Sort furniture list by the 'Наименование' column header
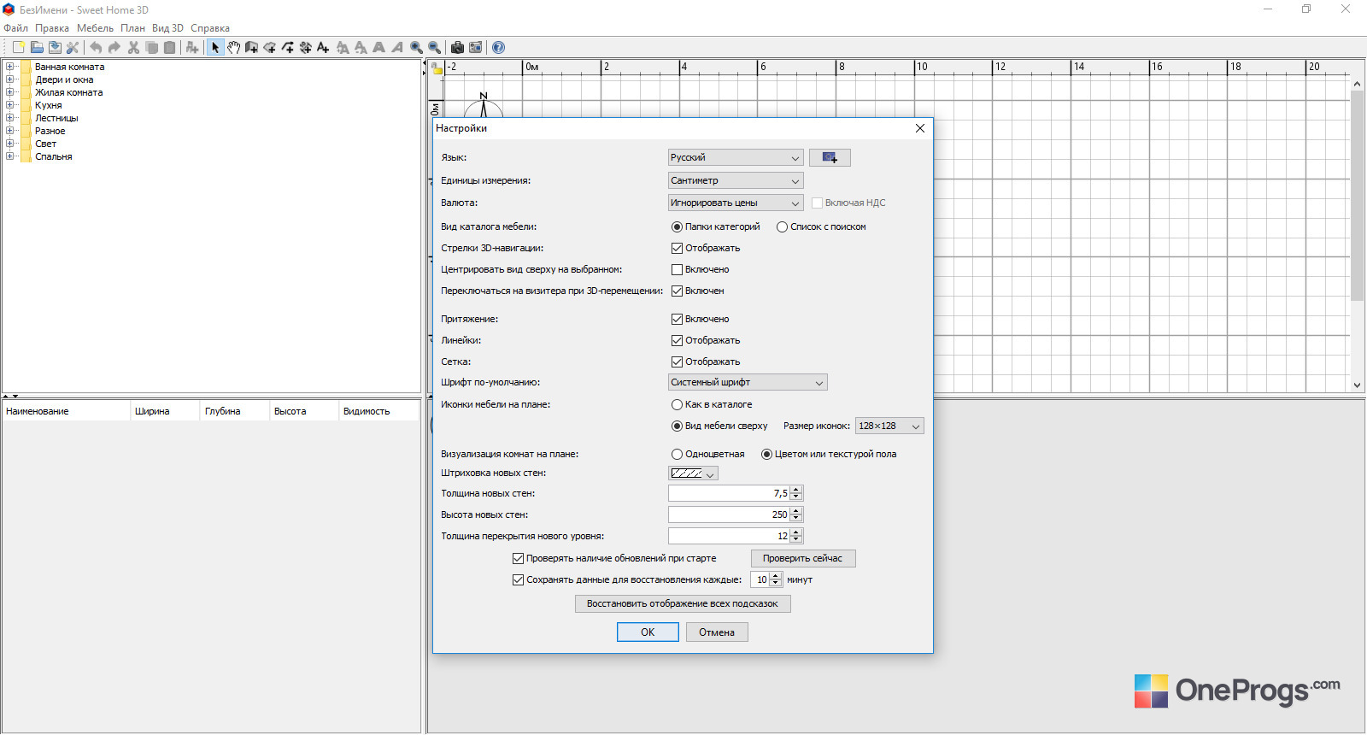This screenshot has height=735, width=1367. pos(66,411)
